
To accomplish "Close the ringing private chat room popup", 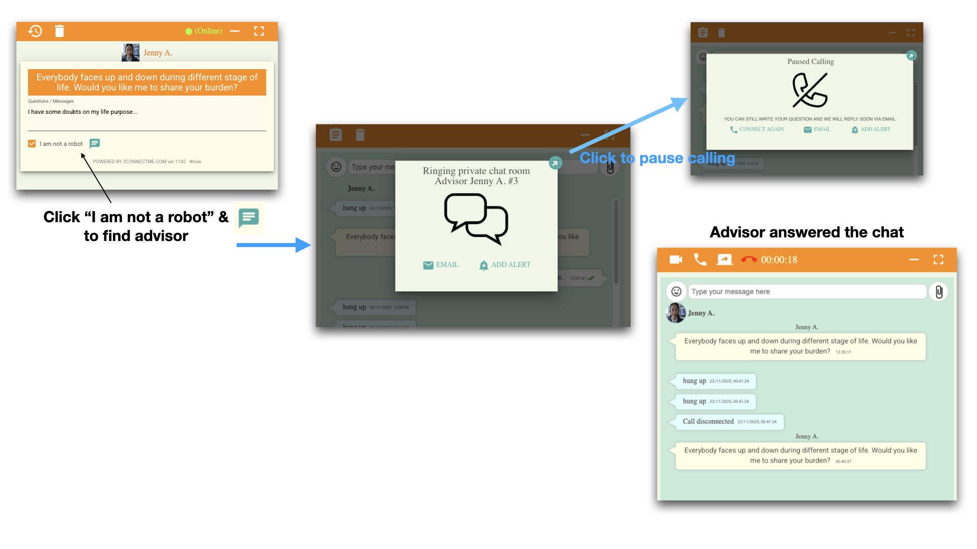I will pyautogui.click(x=555, y=163).
